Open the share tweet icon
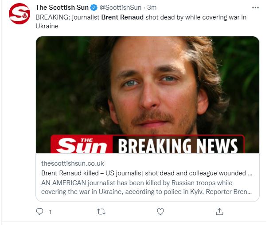Viewport: 277px width, 225px height. (219, 211)
